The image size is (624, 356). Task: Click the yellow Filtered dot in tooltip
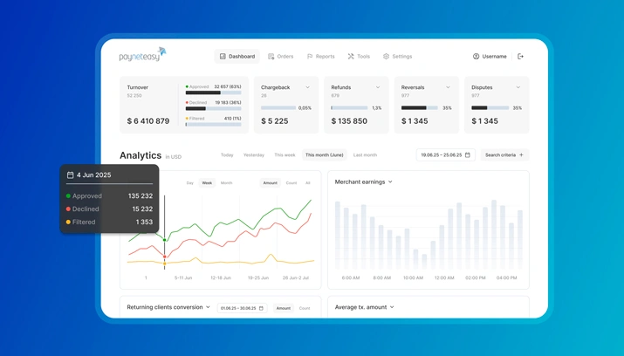pos(68,222)
